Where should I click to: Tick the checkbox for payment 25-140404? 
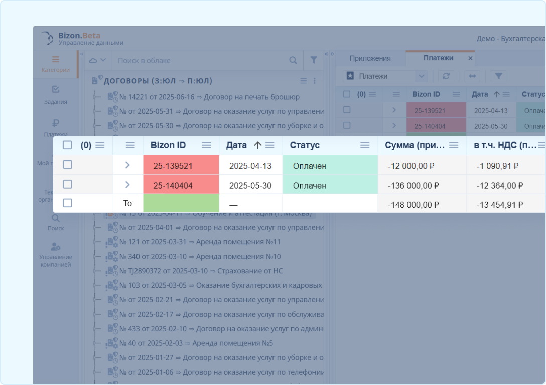click(67, 185)
